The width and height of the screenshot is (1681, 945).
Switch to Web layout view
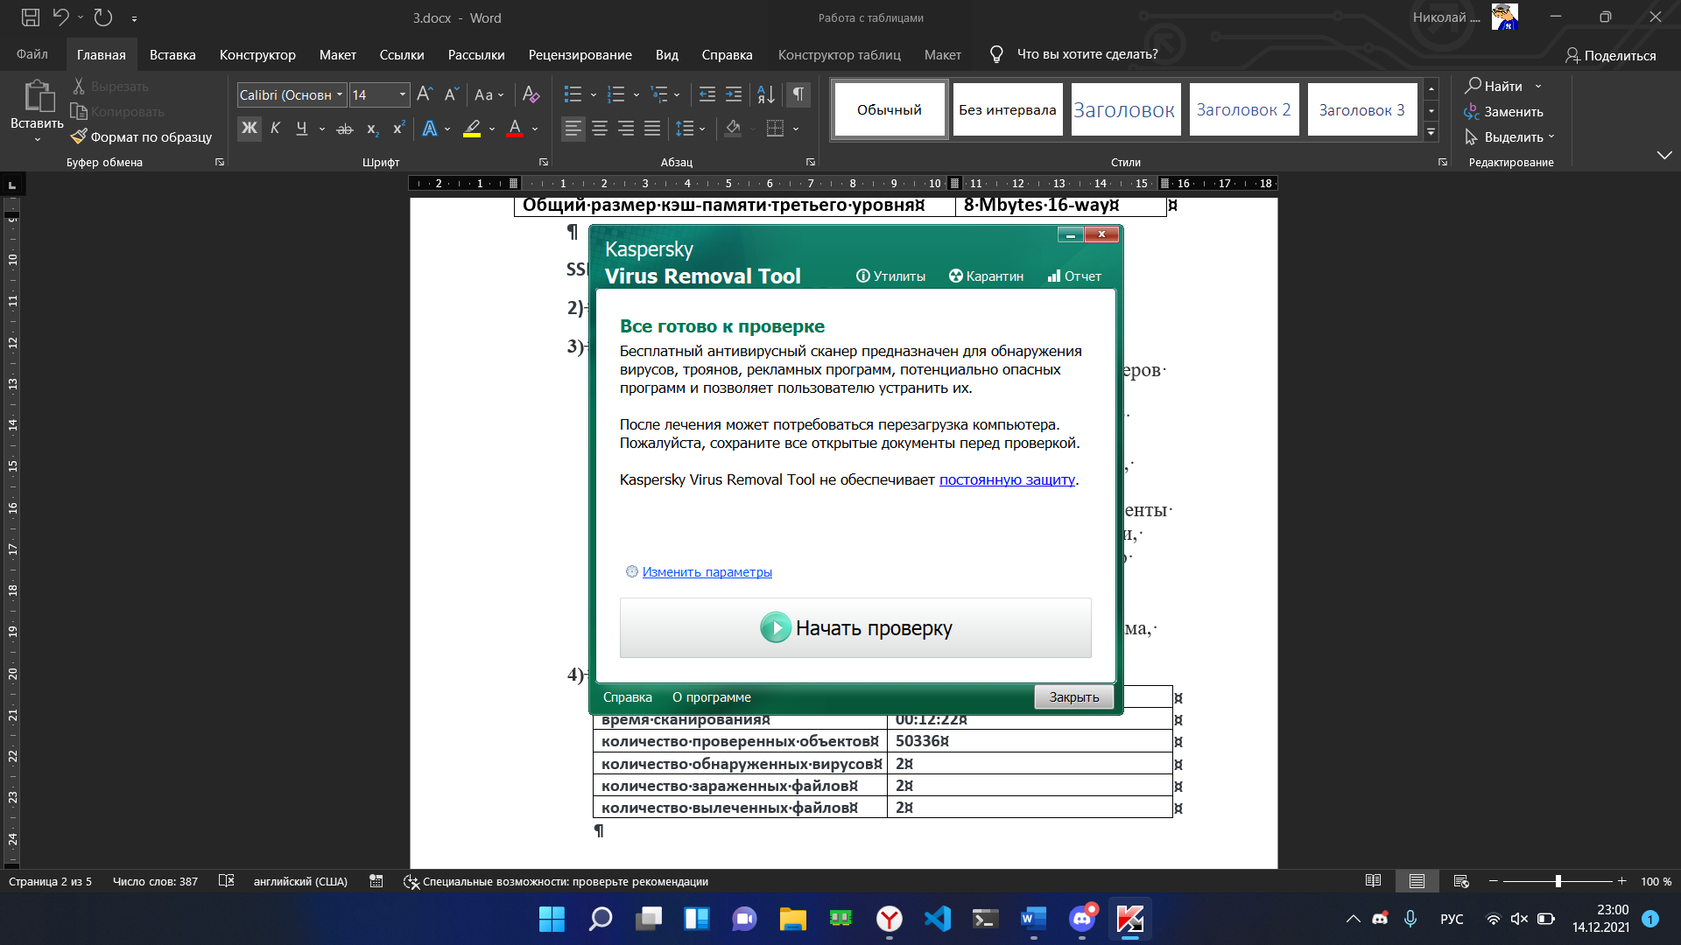click(x=1460, y=881)
